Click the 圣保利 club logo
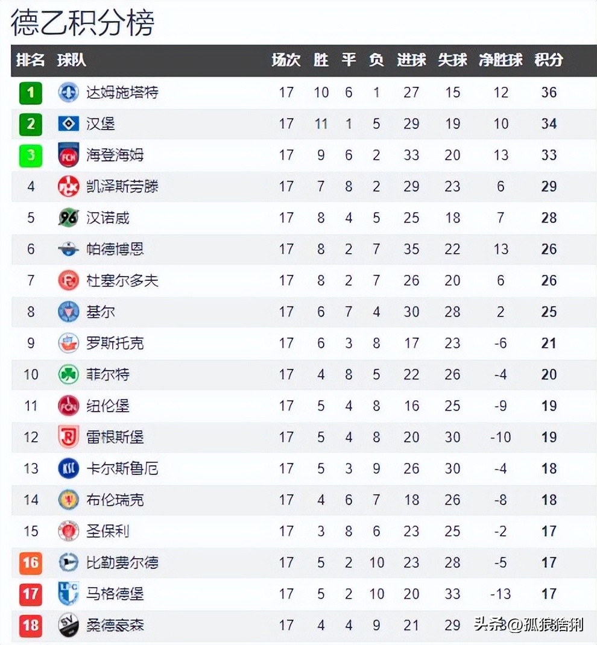The image size is (597, 645). pos(68,531)
